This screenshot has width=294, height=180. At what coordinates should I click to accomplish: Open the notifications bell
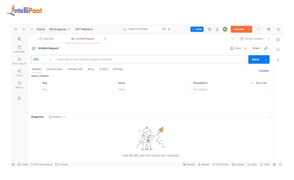click(217, 29)
